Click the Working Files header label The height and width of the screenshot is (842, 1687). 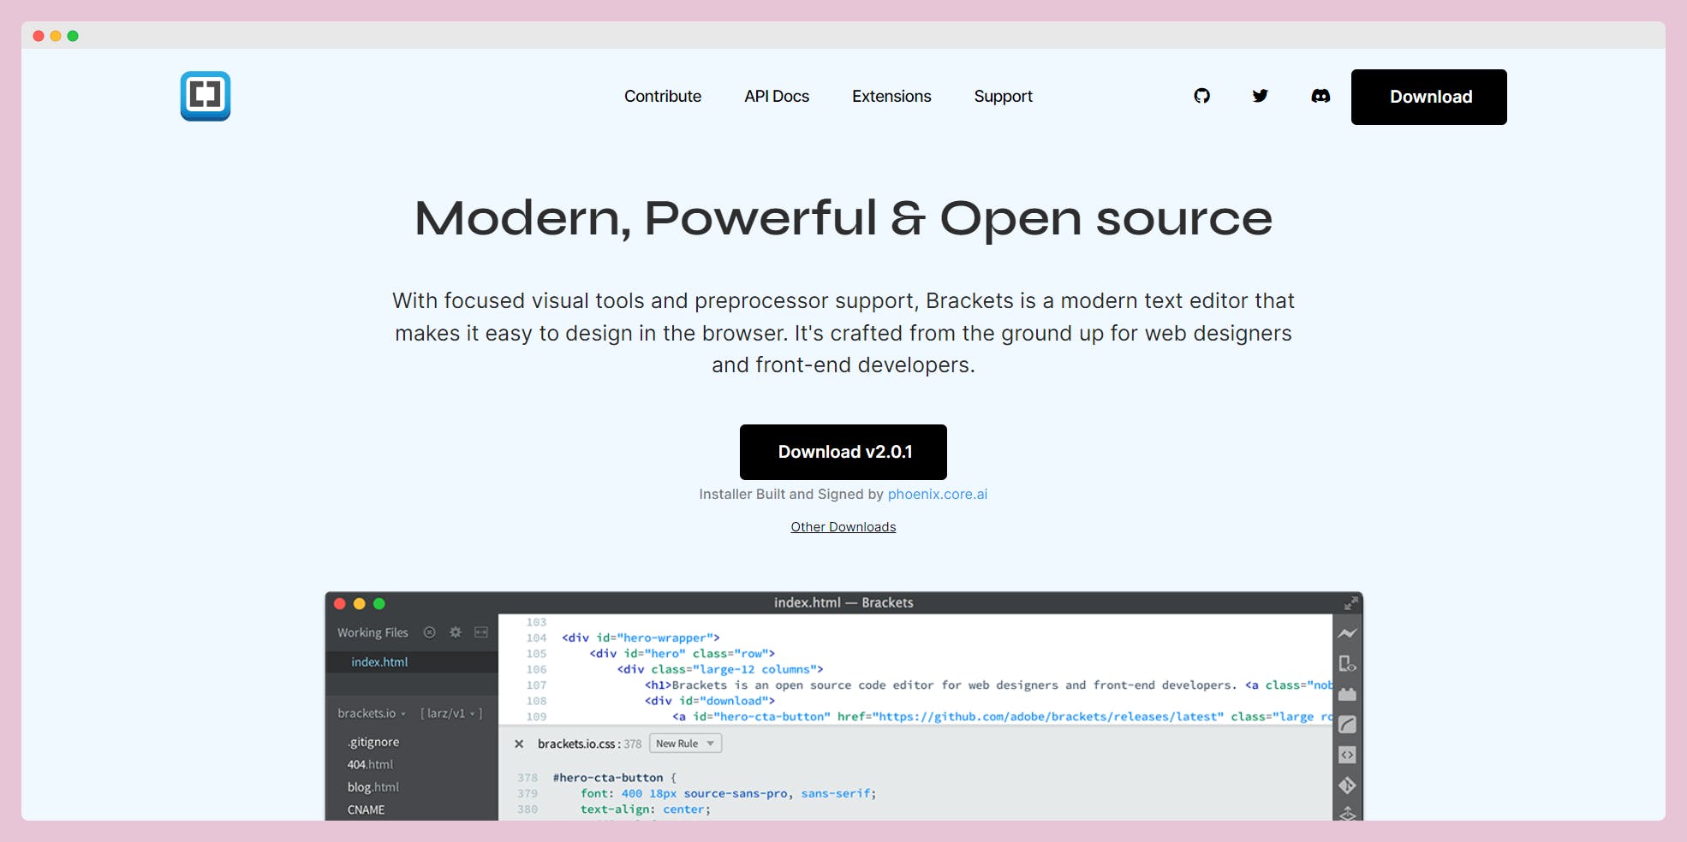pos(373,632)
